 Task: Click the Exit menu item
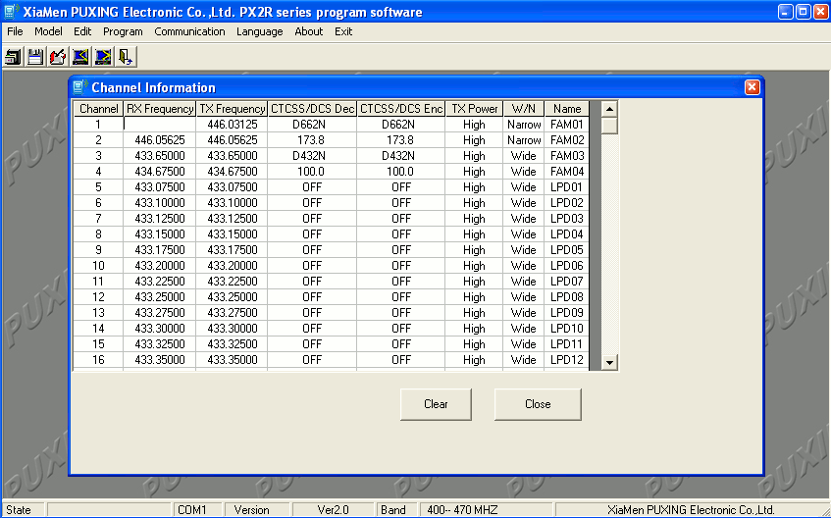343,31
